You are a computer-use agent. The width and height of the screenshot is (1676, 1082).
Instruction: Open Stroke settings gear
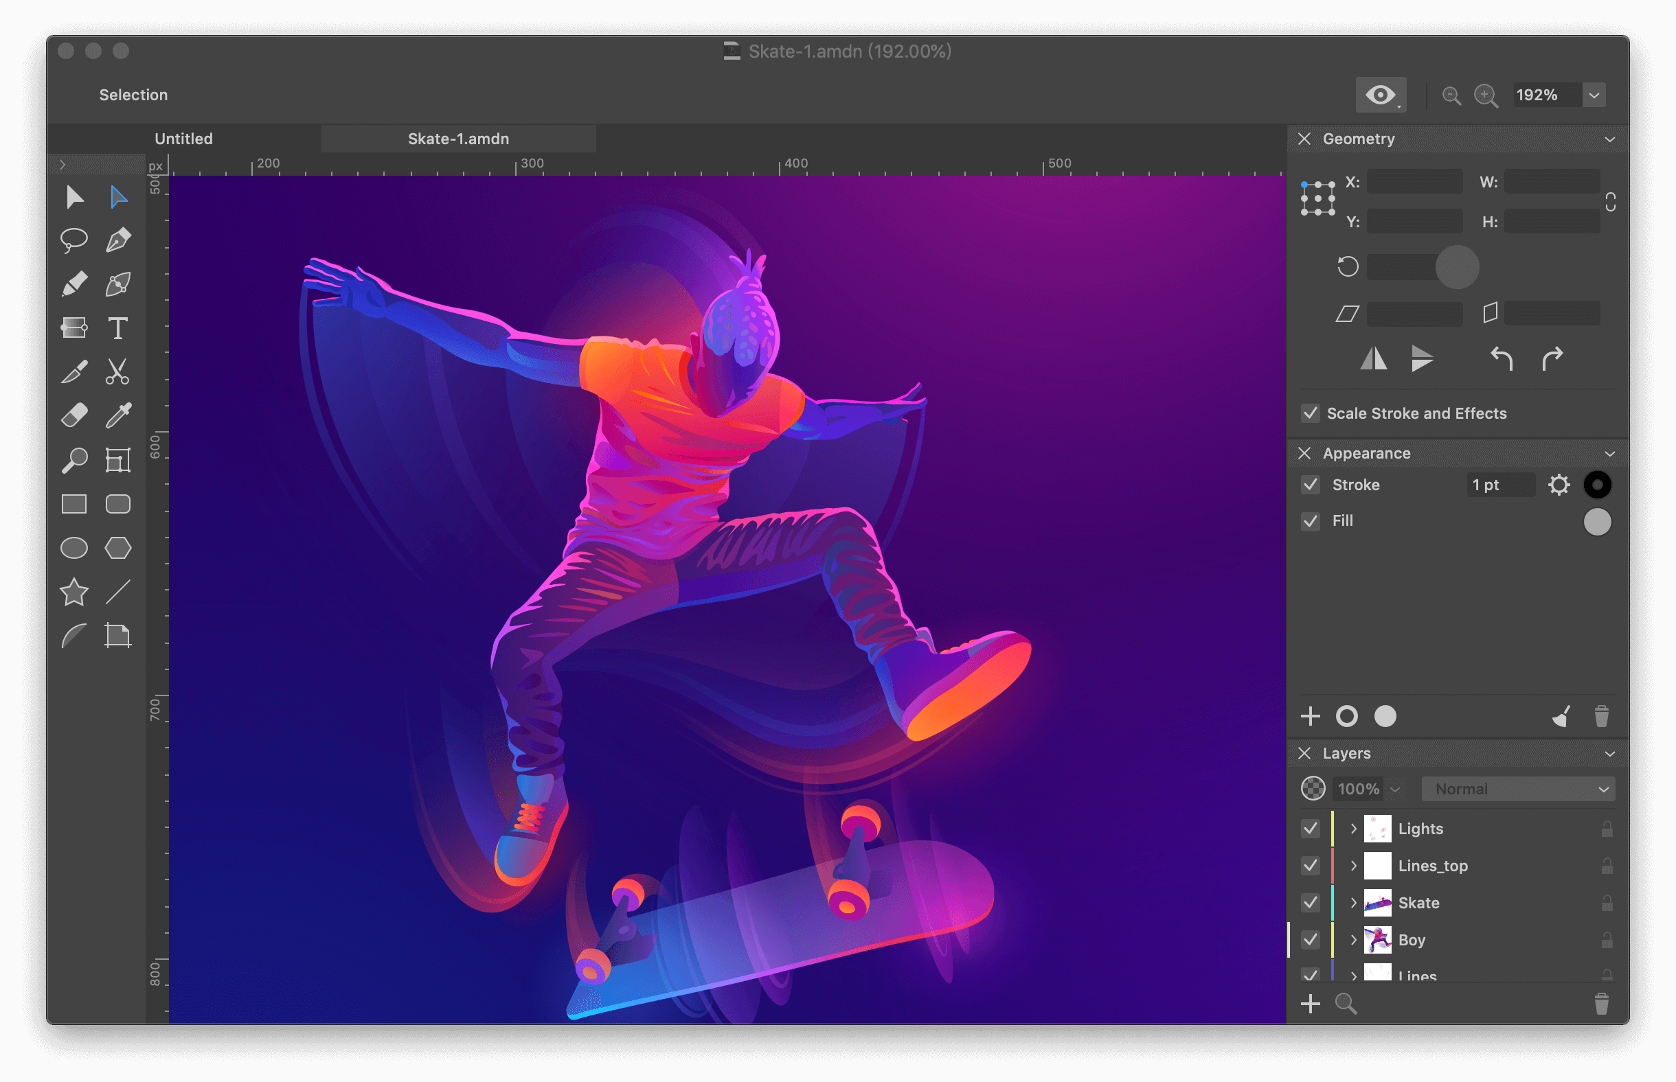tap(1559, 485)
